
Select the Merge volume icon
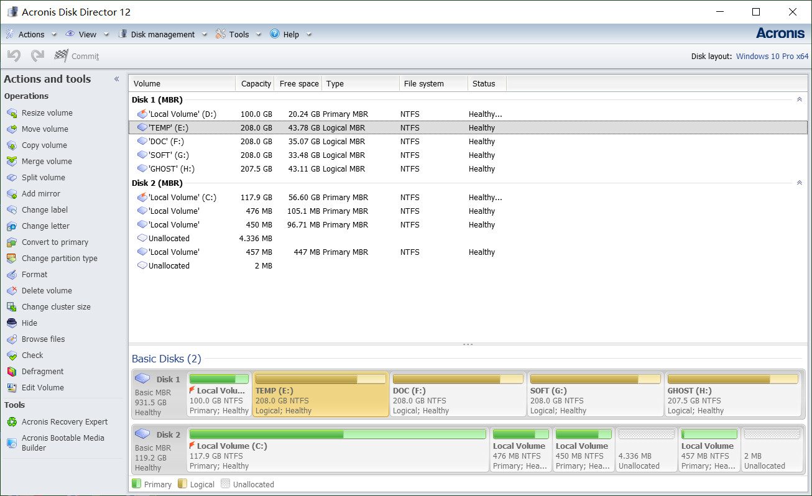coord(11,162)
